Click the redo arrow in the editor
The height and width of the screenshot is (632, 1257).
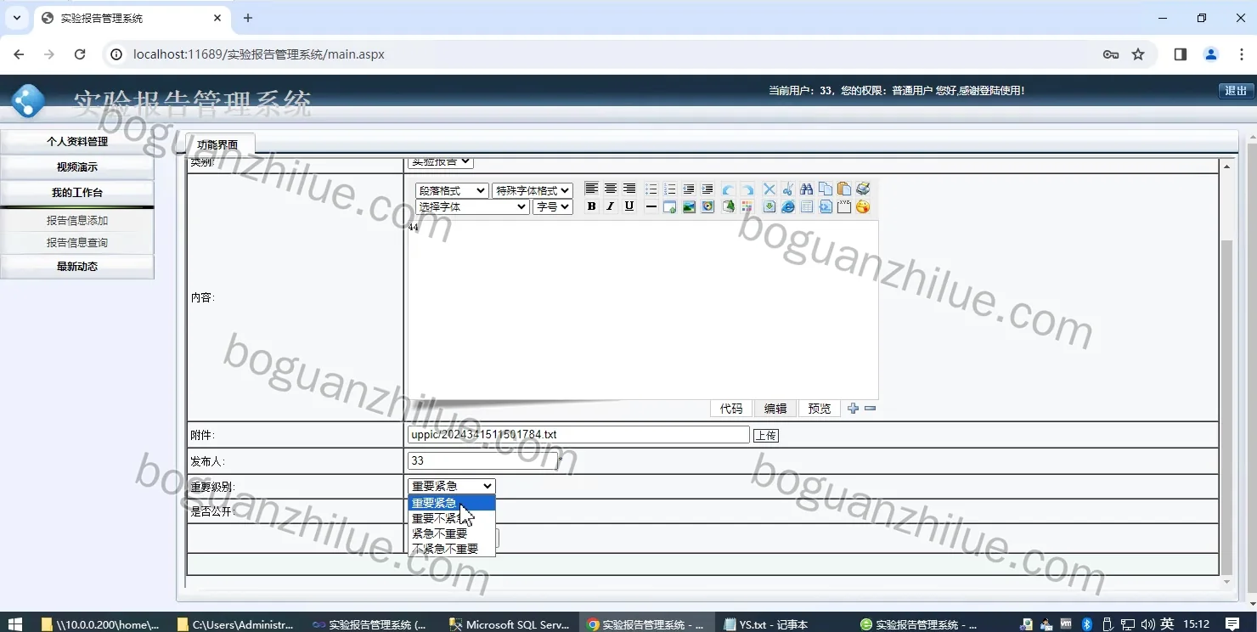click(747, 189)
